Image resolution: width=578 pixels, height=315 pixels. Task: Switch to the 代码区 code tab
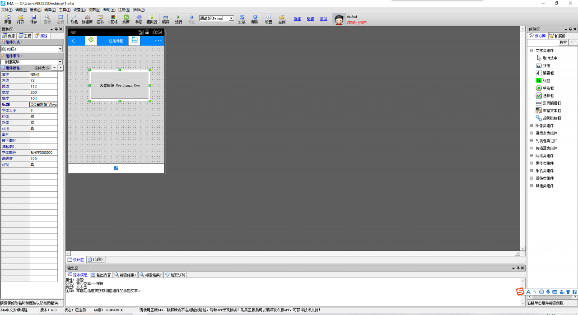point(96,259)
